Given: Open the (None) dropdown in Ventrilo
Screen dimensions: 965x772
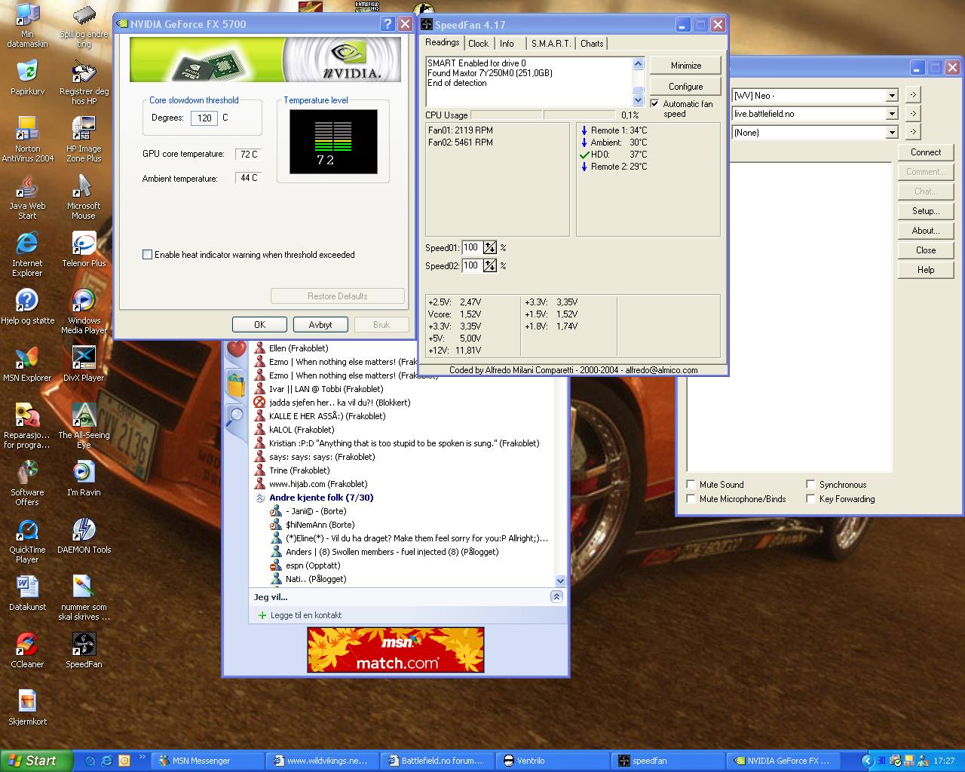Looking at the screenshot, I should [x=892, y=133].
